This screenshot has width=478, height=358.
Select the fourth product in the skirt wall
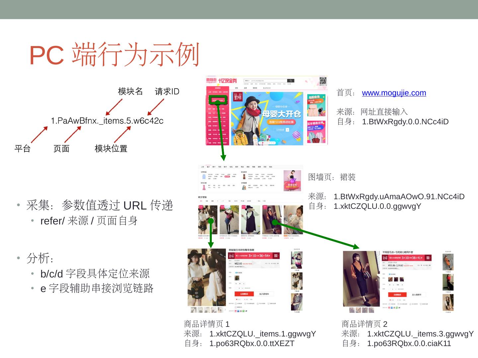tap(272, 220)
